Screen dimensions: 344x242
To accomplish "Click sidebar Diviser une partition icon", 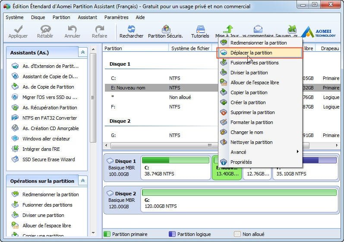I will pyautogui.click(x=15, y=215).
